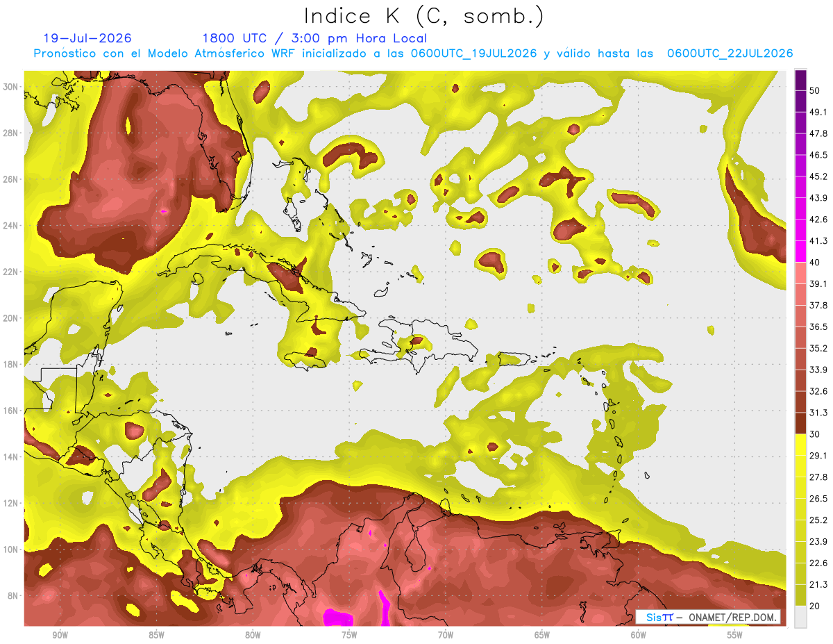Click the colorbar value 35.2
Image resolution: width=833 pixels, height=644 pixels.
tap(818, 348)
